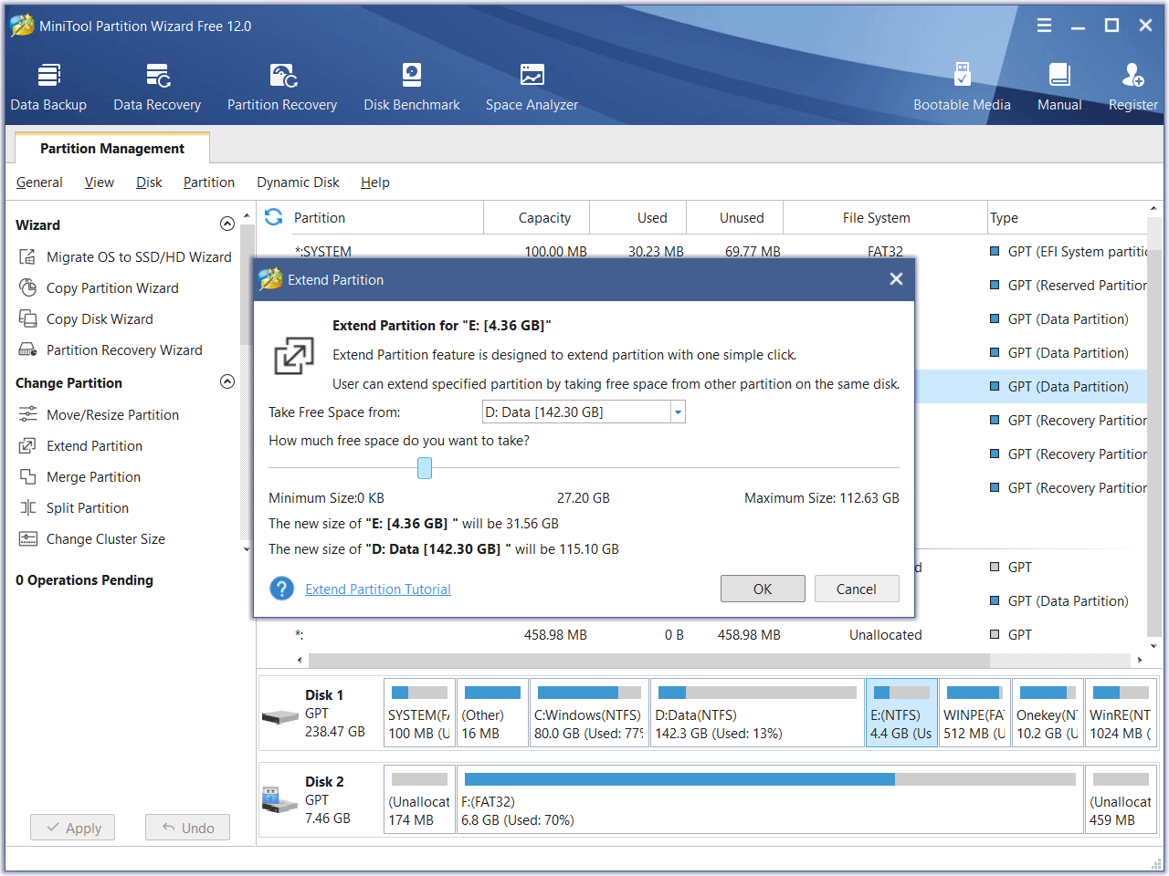Select the (Other) 16 MB partition block
The width and height of the screenshot is (1169, 876).
click(x=492, y=713)
